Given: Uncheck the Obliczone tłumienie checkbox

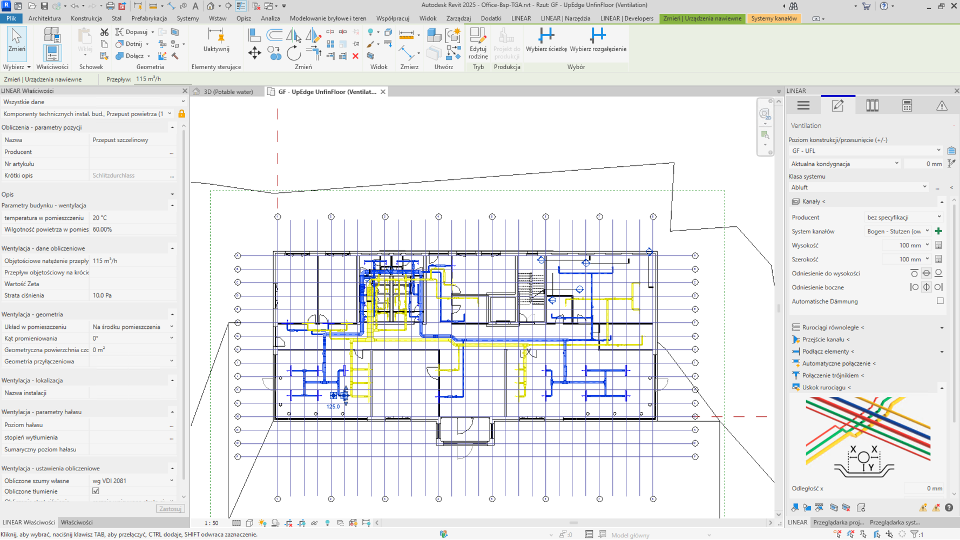Looking at the screenshot, I should (x=96, y=491).
